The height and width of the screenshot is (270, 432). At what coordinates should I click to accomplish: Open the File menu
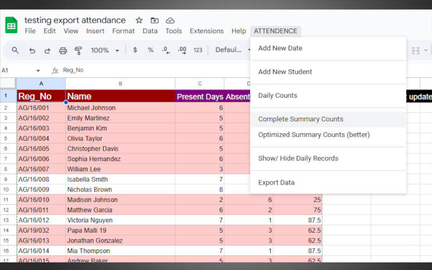[30, 31]
